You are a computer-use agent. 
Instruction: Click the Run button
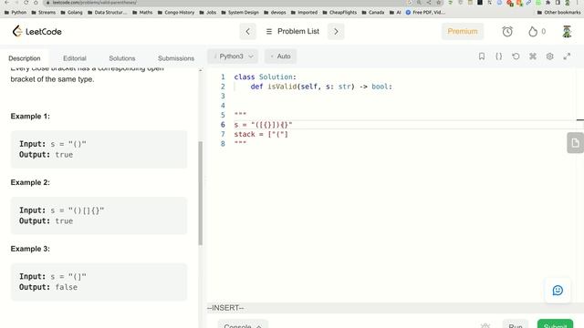(516, 325)
